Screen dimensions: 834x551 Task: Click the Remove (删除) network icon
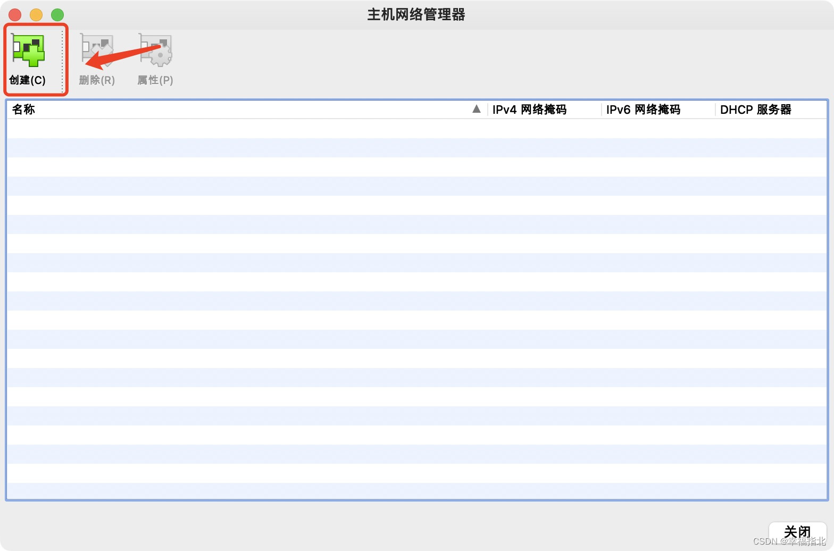click(97, 51)
